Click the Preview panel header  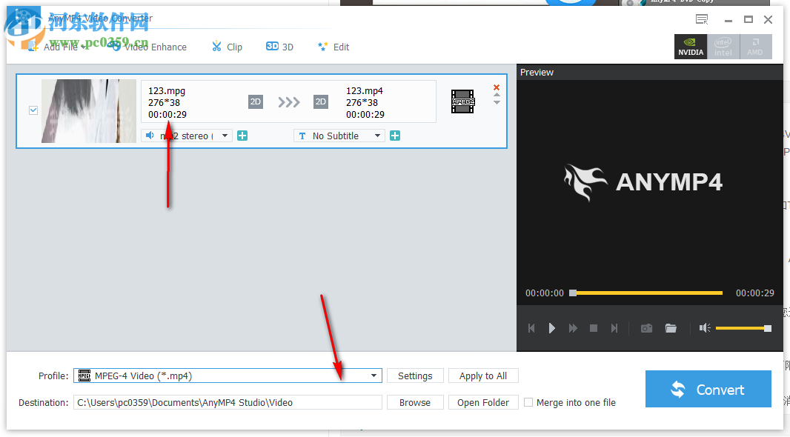[x=649, y=72]
